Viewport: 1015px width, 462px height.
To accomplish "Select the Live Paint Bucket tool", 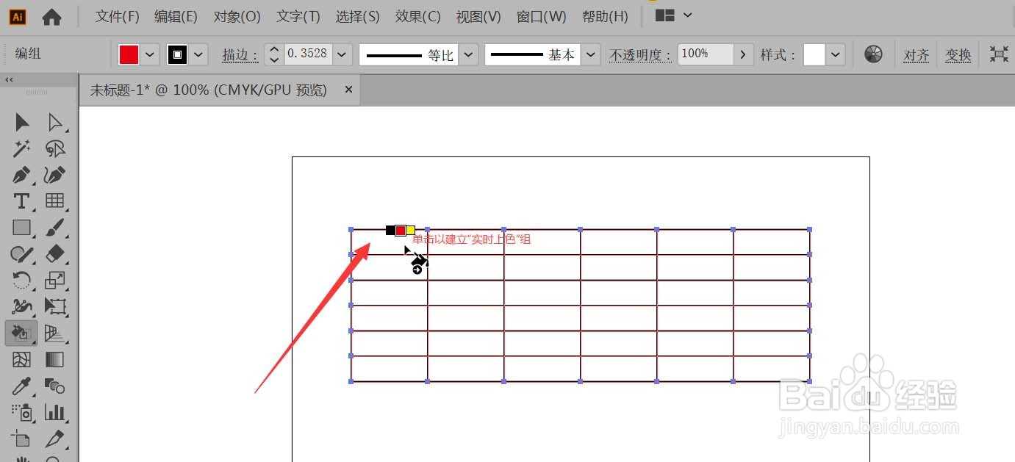I will coord(21,333).
